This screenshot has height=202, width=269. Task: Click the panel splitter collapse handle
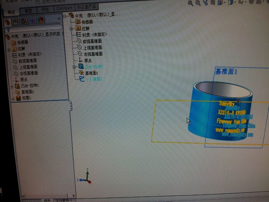pos(71,106)
